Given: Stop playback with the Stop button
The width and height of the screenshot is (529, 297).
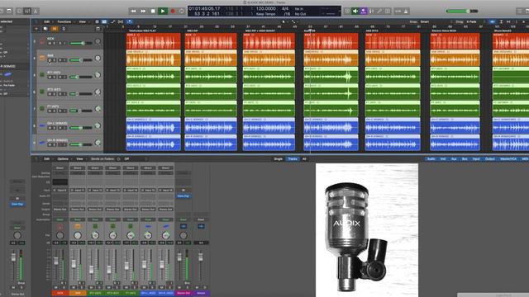Looking at the screenshot, I should (153, 11).
